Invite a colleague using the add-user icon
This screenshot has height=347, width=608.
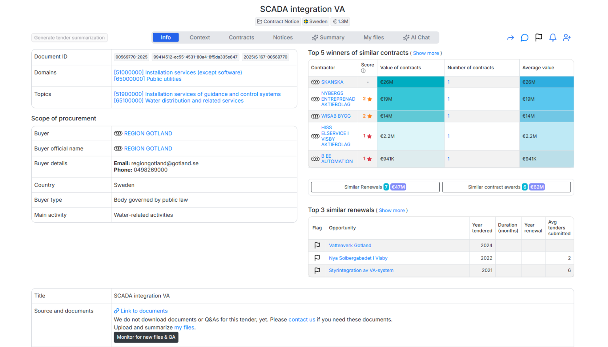point(567,38)
